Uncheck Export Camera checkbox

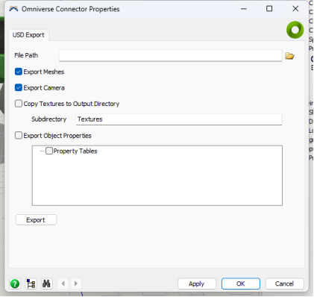[x=19, y=88]
